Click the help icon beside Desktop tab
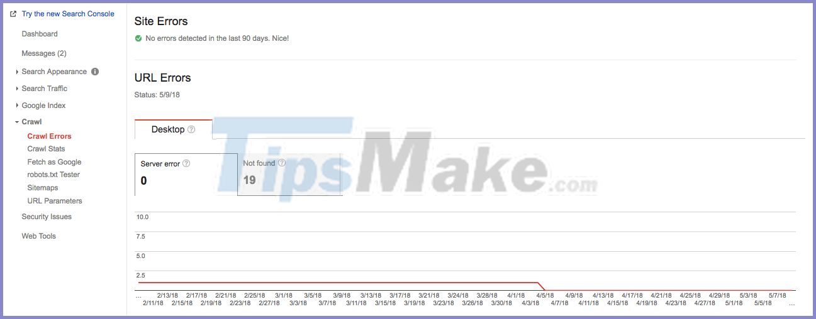The width and height of the screenshot is (816, 319). (x=191, y=130)
